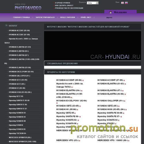
Task: Select HYUNDAI H100 (93-95) (96-) in sidebar
Action: (x=20, y=92)
